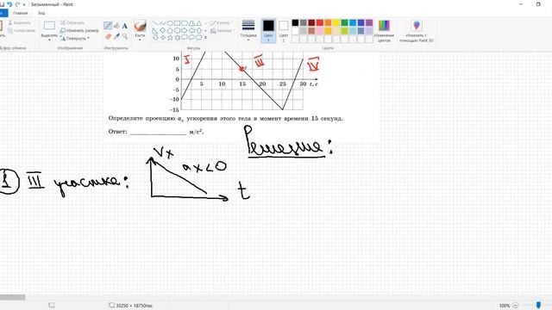Choose the red palette color

pos(320,23)
